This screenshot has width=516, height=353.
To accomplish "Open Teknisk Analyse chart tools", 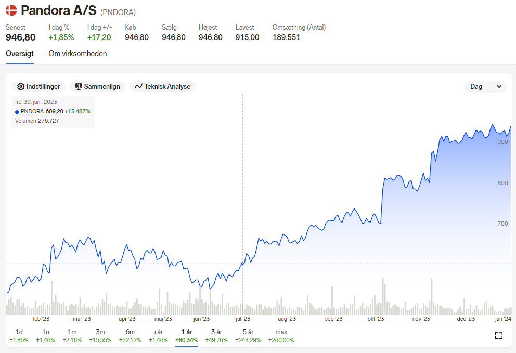I will click(163, 86).
